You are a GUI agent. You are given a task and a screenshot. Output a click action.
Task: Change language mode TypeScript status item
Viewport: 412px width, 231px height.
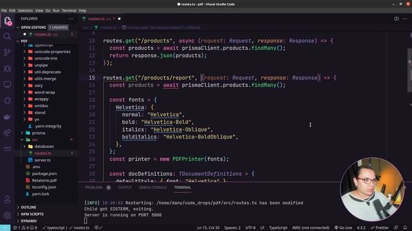[278, 228]
